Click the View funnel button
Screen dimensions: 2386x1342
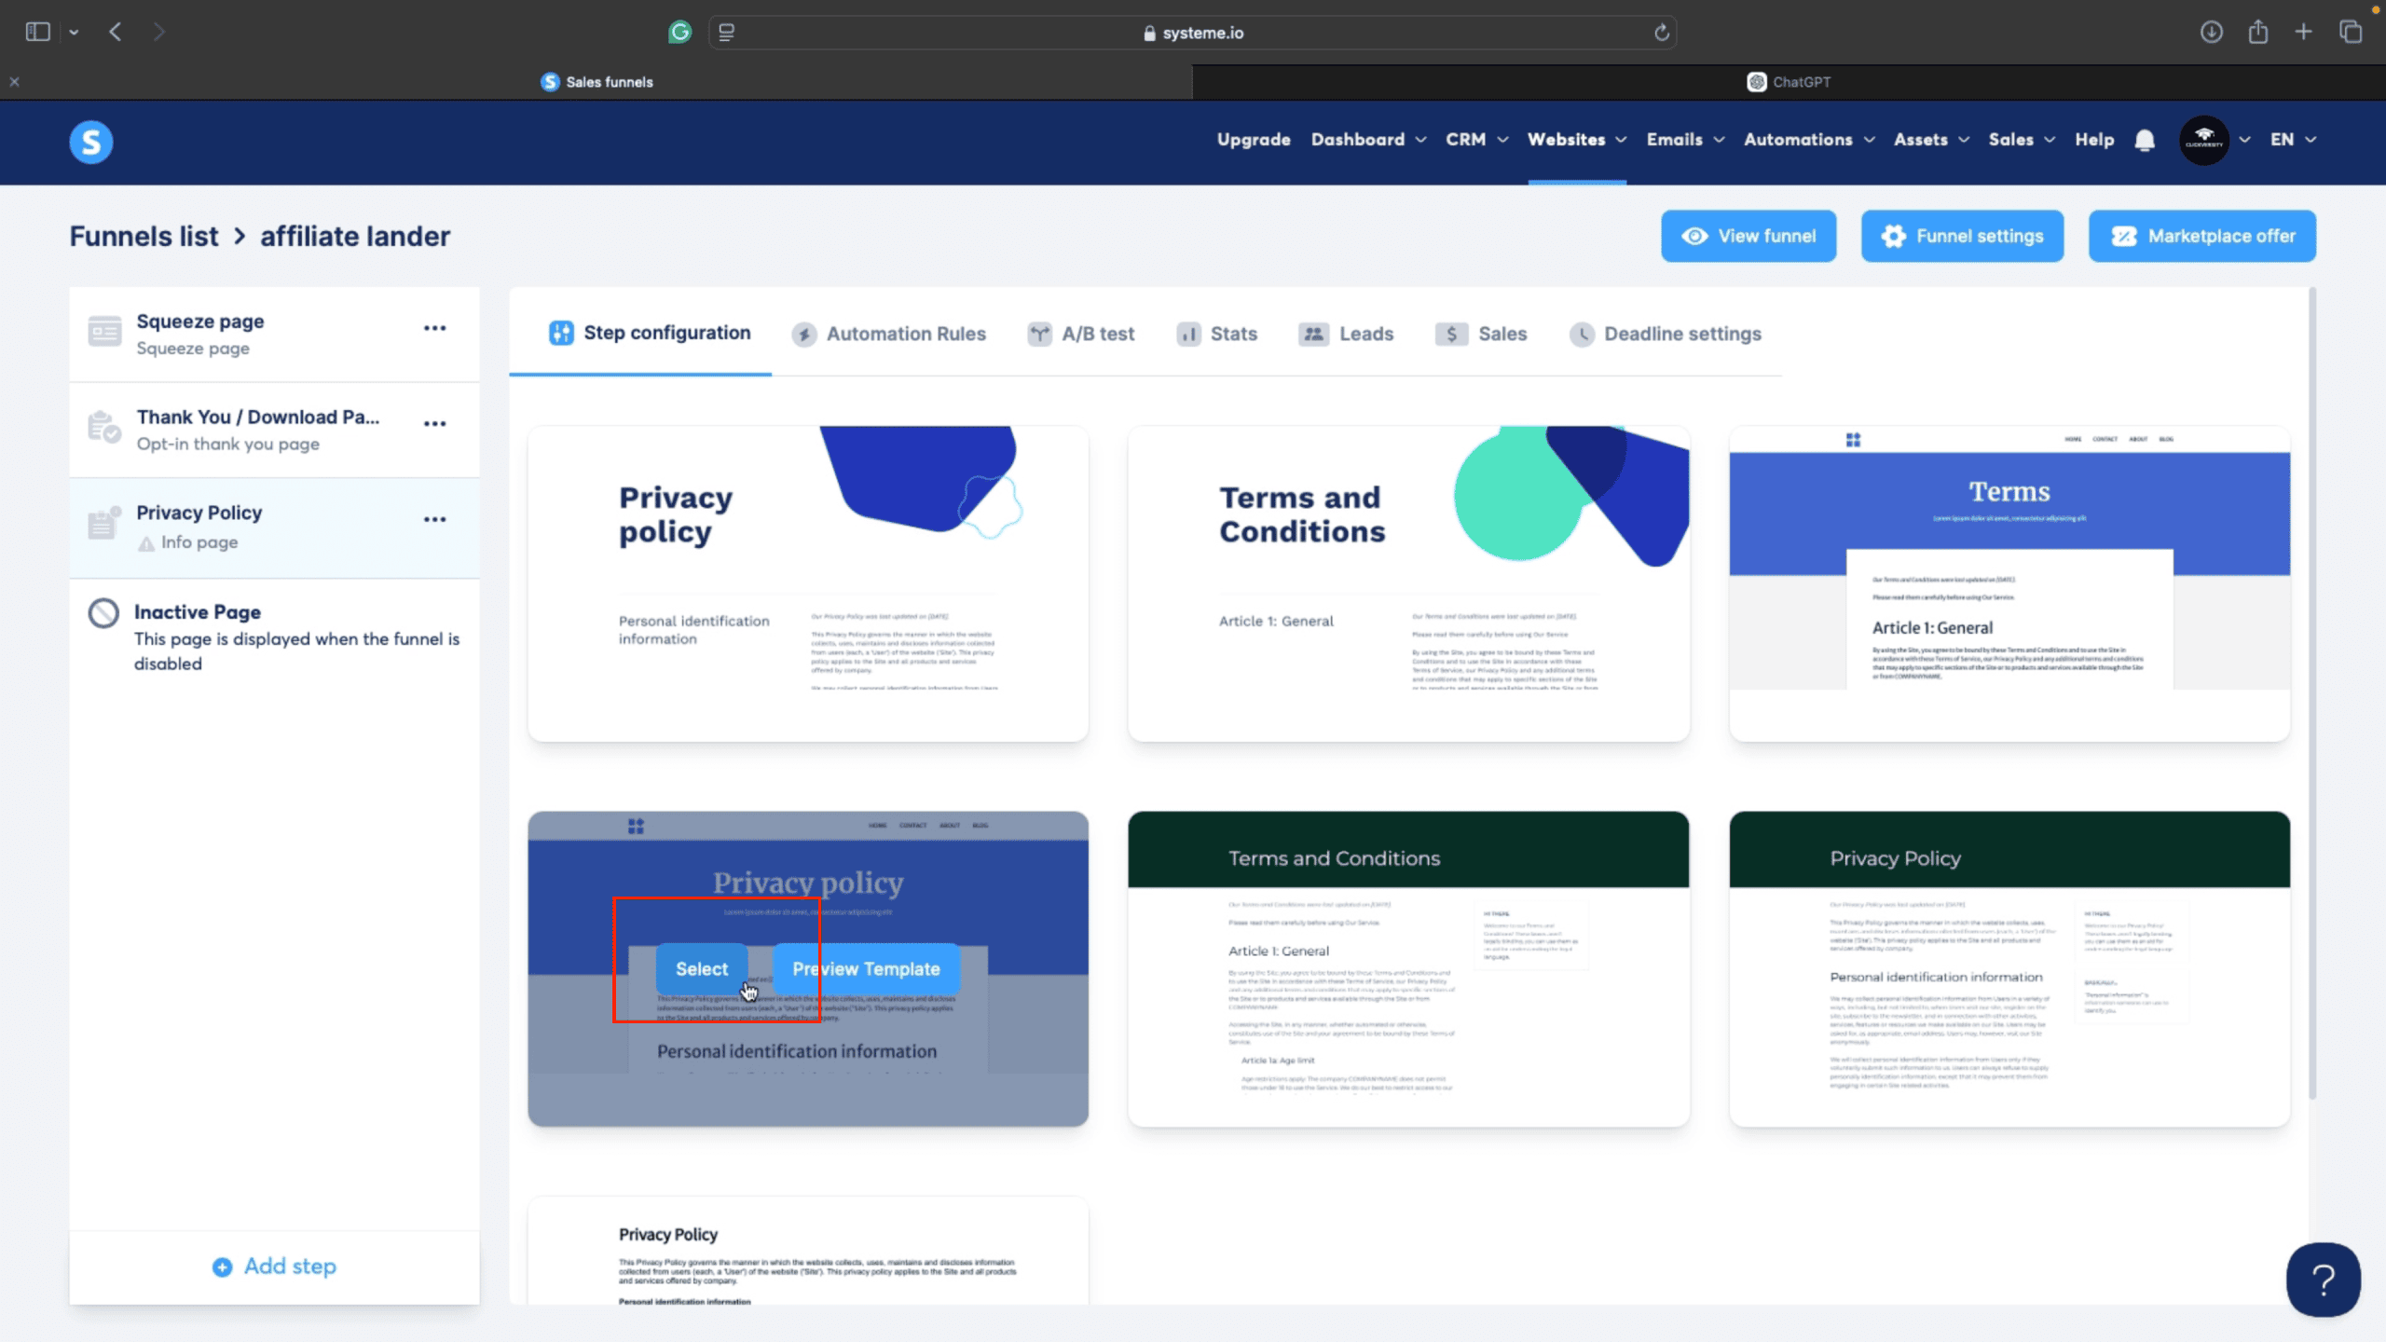coord(1748,236)
